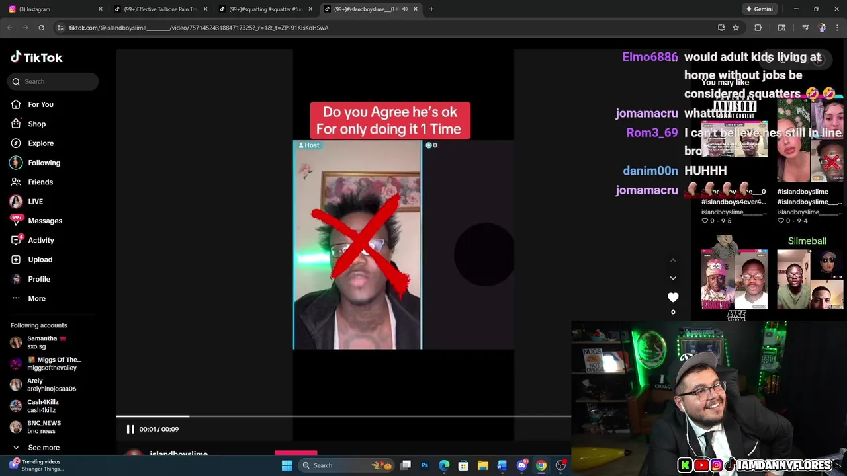Screen dimensions: 847x476
Task: Open the Trending videos news widget
Action: [36, 465]
